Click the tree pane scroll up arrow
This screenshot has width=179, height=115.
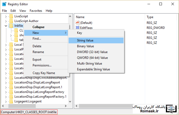(x=70, y=16)
